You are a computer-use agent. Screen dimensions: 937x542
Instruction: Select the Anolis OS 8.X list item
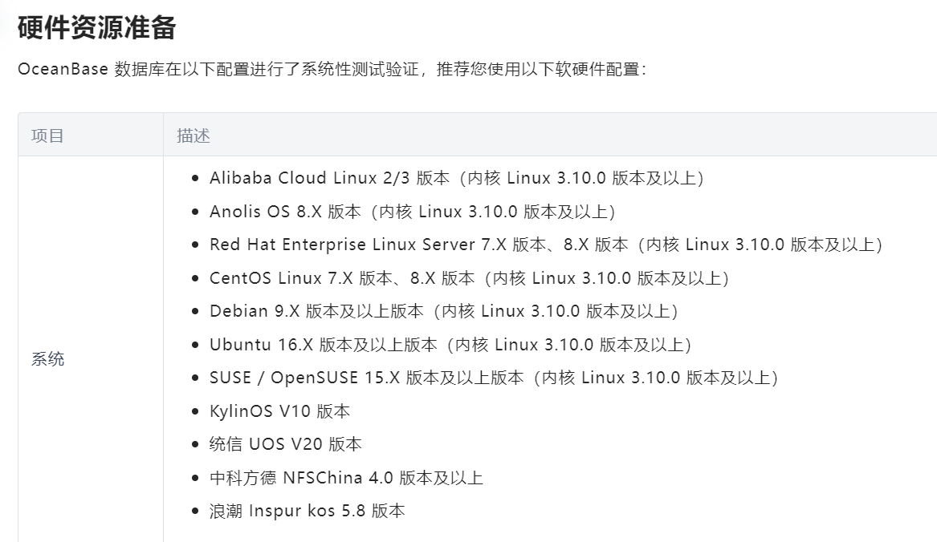[x=413, y=212]
